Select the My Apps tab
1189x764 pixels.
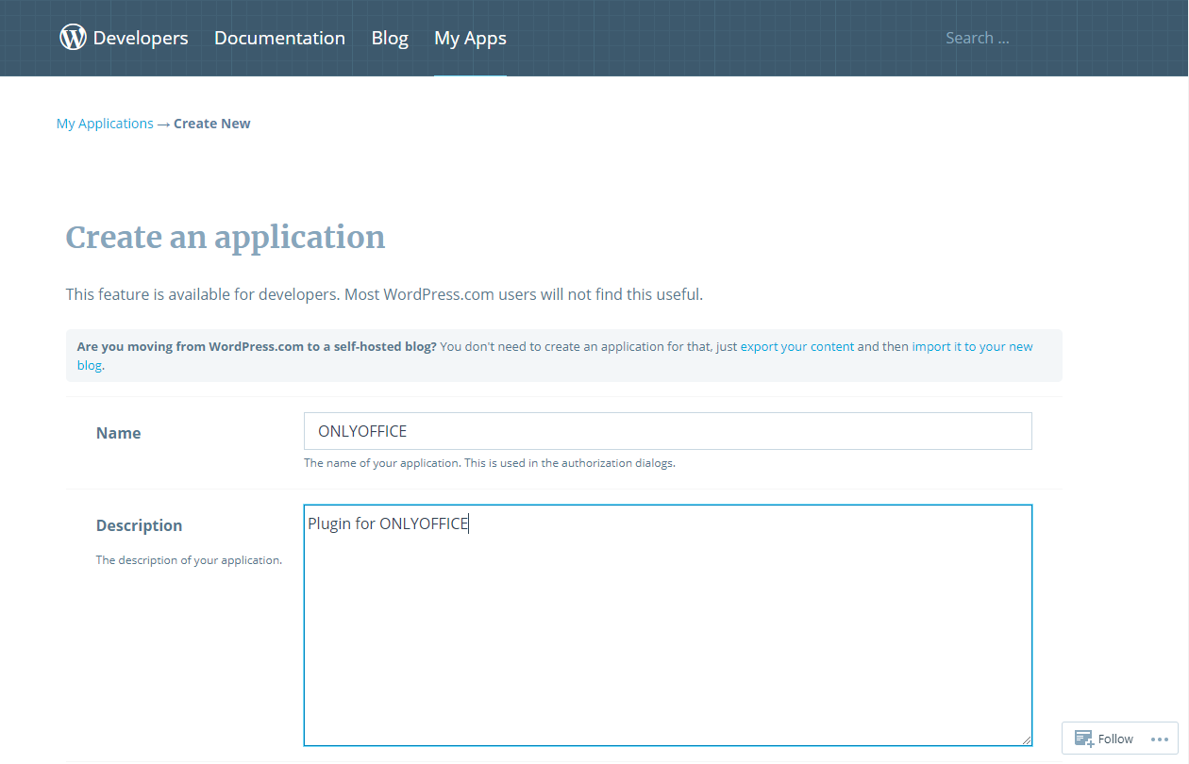click(x=470, y=38)
